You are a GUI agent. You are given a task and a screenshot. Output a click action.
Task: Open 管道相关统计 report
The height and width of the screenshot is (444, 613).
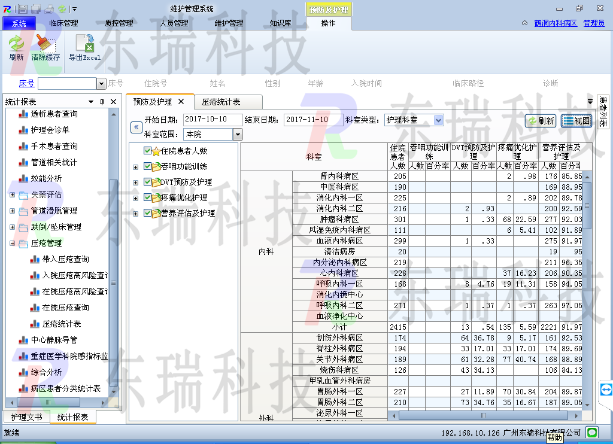click(54, 162)
